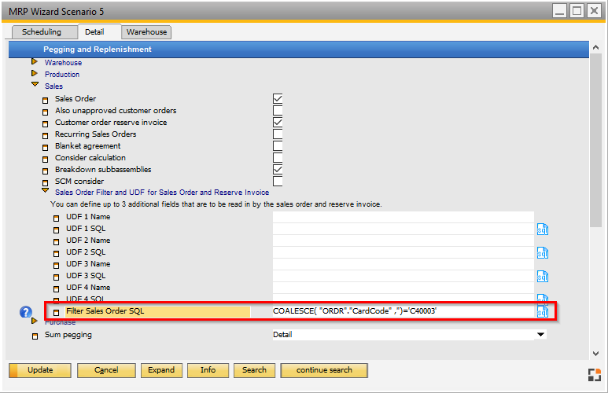
Task: Click the SQL editor icon for UDF 1 SQL
Action: [x=542, y=230]
